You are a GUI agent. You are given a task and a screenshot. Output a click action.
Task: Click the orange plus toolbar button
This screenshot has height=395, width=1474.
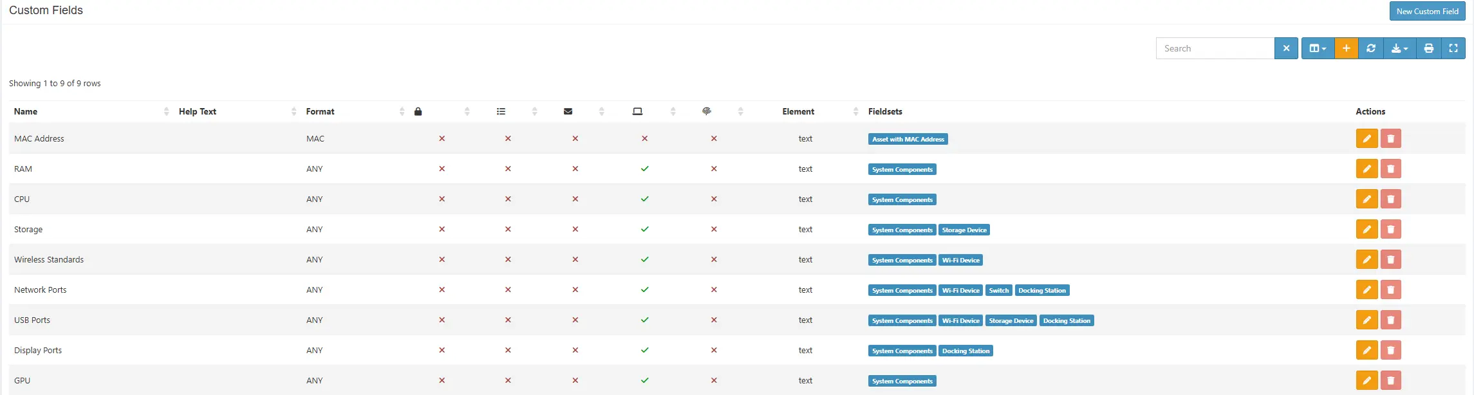click(x=1346, y=48)
